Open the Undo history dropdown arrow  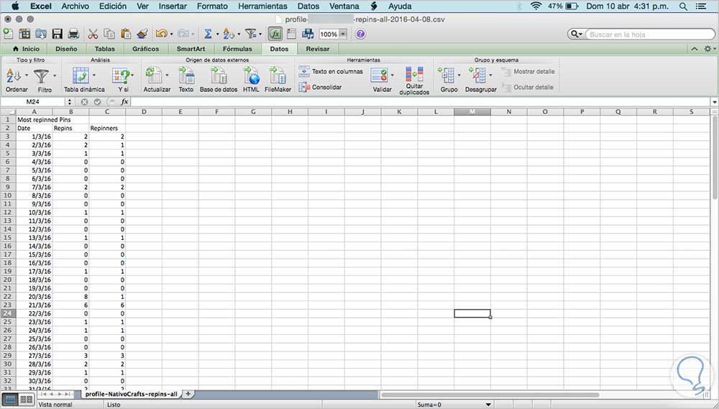[x=171, y=35]
